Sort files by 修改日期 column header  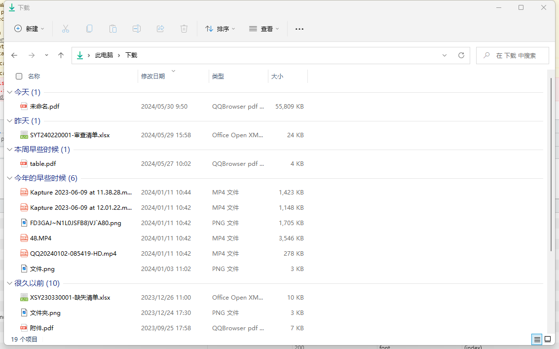(x=153, y=76)
